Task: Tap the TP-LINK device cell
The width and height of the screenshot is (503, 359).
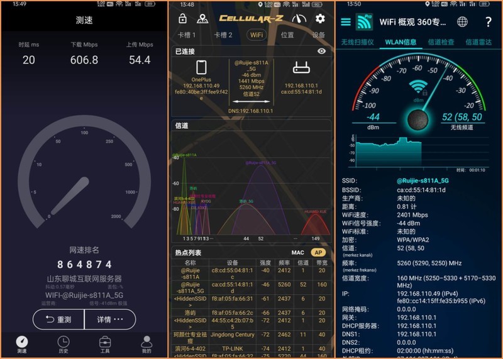Action: [x=232, y=348]
